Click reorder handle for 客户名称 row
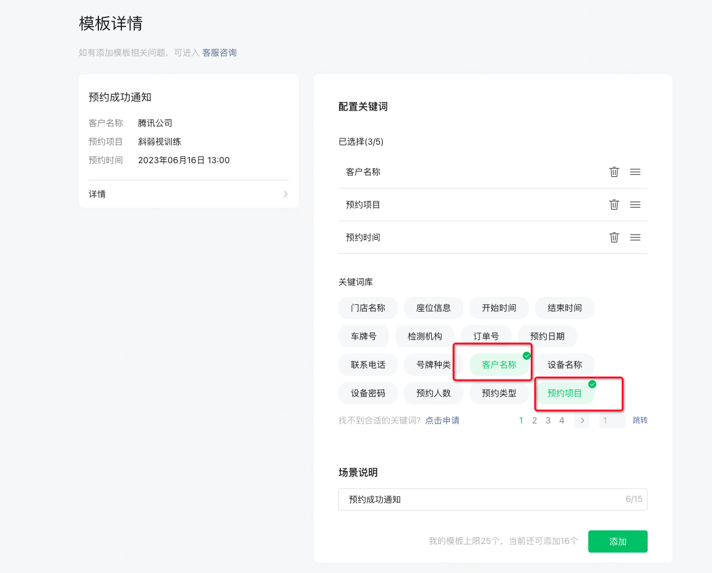The width and height of the screenshot is (712, 573). [635, 172]
